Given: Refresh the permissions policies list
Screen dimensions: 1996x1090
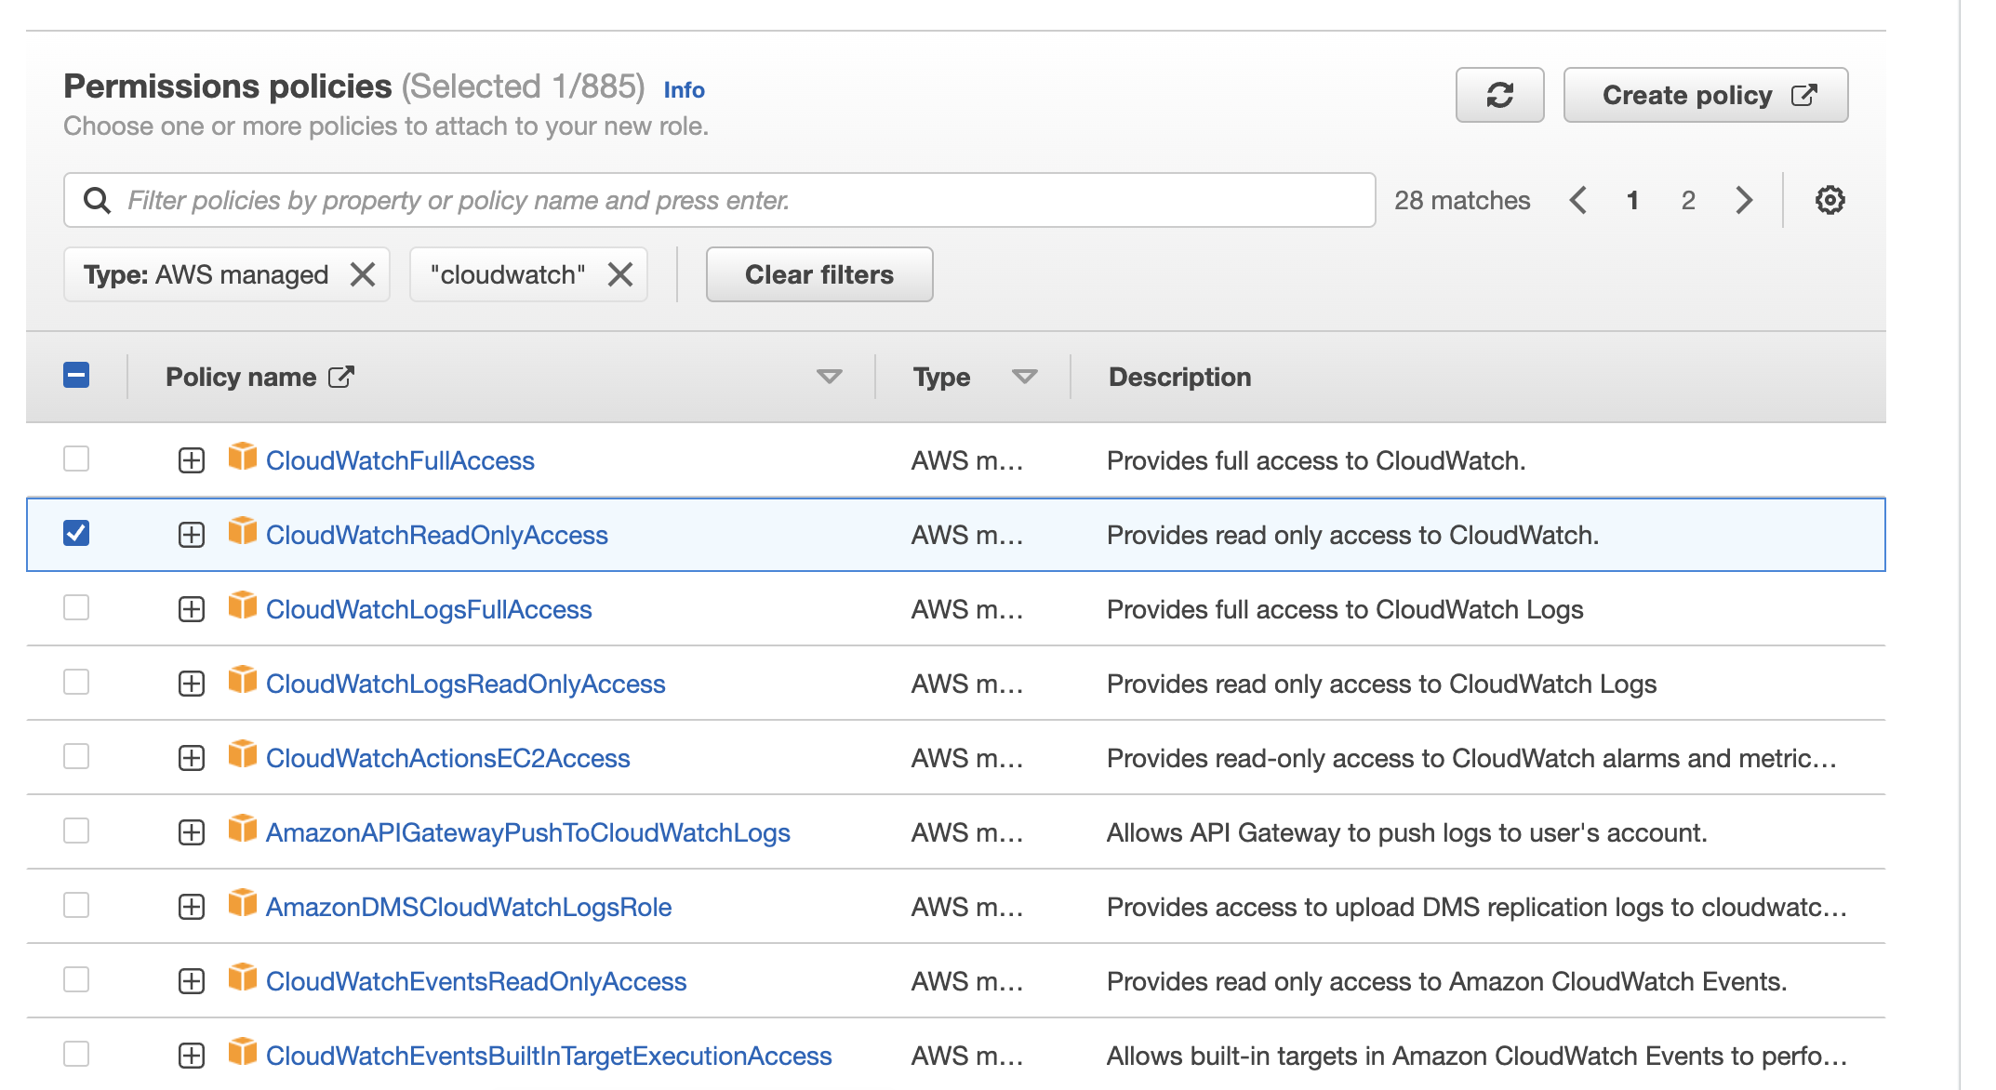Looking at the screenshot, I should click(1499, 95).
